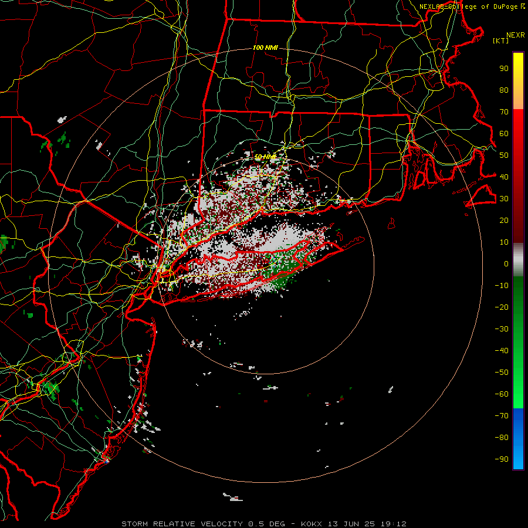Click the KOKX radar site identifier
This screenshot has width=528, height=528.
click(312, 524)
